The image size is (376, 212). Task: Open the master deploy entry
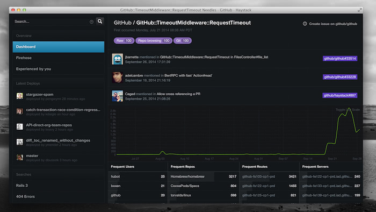click(58, 158)
